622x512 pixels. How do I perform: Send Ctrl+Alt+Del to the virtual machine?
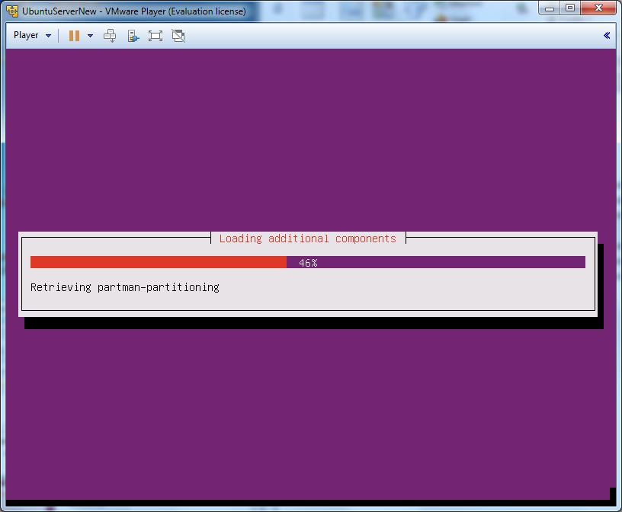tap(110, 36)
